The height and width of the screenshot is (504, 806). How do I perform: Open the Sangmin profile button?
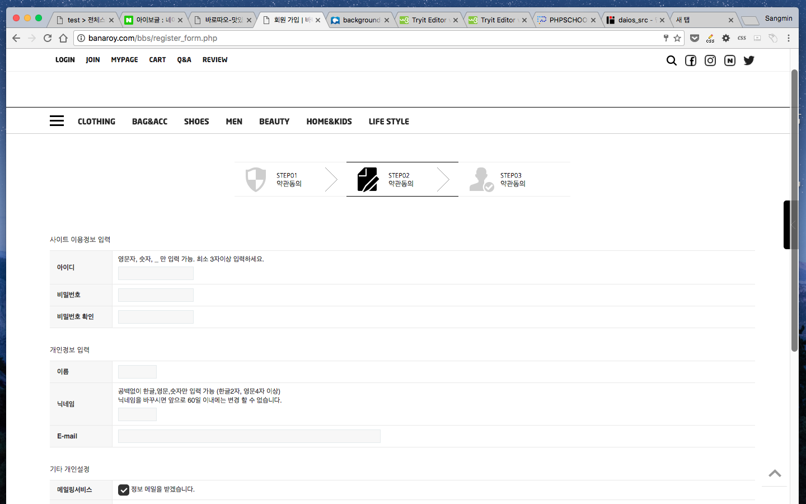point(779,18)
